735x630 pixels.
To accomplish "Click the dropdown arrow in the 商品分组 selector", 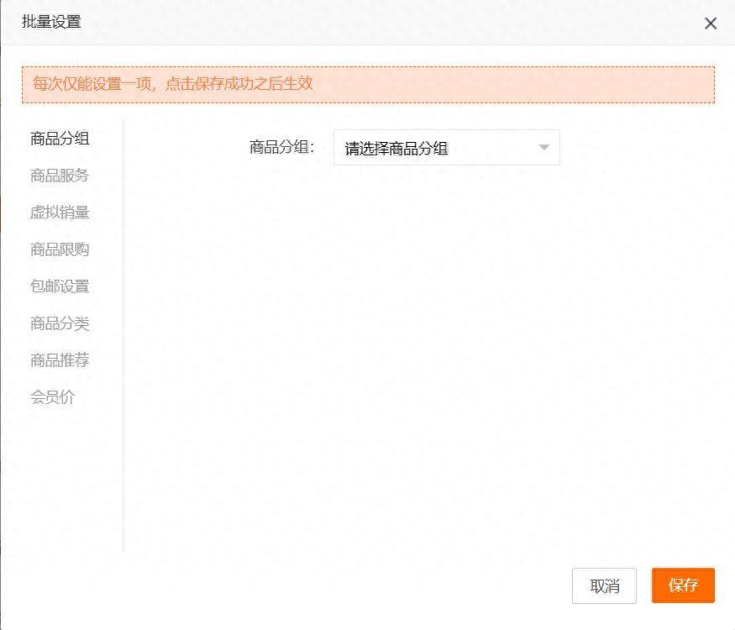I will pos(543,148).
